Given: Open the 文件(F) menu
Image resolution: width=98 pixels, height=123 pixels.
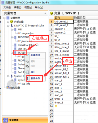Looking at the screenshot, I should pyautogui.click(x=7, y=7).
